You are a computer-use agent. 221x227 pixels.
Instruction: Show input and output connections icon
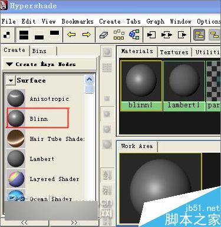tap(167, 35)
